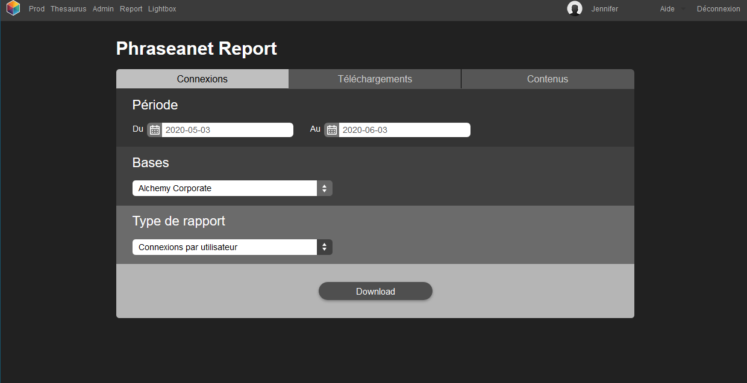The image size is (747, 383).
Task: Switch to the Téléchargements tab
Action: click(375, 79)
